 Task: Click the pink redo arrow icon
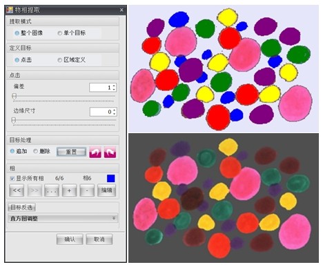click(110, 152)
